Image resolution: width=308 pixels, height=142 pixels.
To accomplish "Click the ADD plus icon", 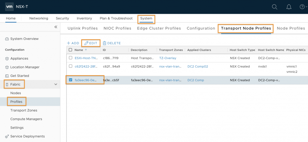I will [x=69, y=43].
